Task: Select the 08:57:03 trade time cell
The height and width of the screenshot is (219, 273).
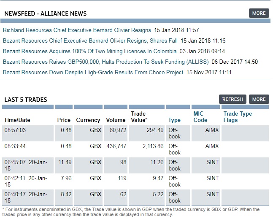Action: (28, 133)
